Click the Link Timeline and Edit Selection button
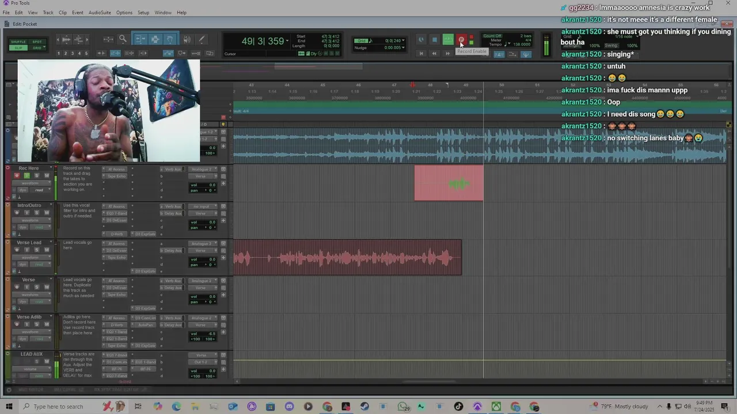 [x=115, y=53]
